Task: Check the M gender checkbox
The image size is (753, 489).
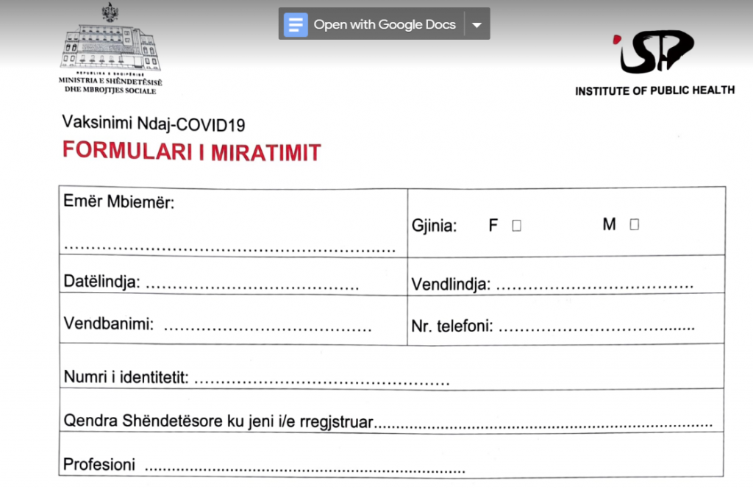Action: click(634, 225)
